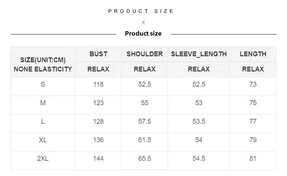
Task: Click shoulder value 61.5 for size XL
Action: coord(145,140)
